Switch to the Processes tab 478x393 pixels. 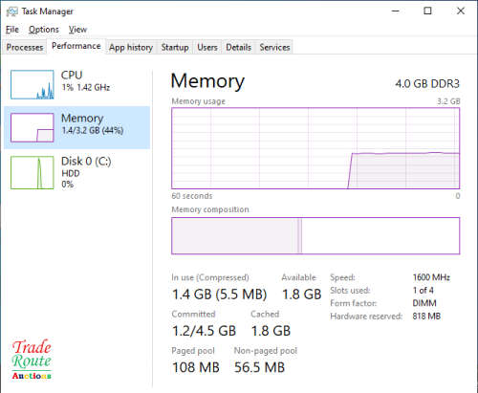click(x=25, y=47)
